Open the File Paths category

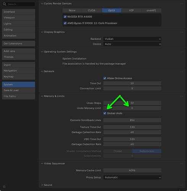coord(18,96)
